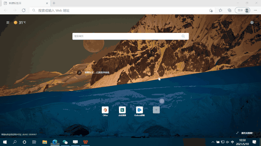Open the Collections icon

coord(229,10)
